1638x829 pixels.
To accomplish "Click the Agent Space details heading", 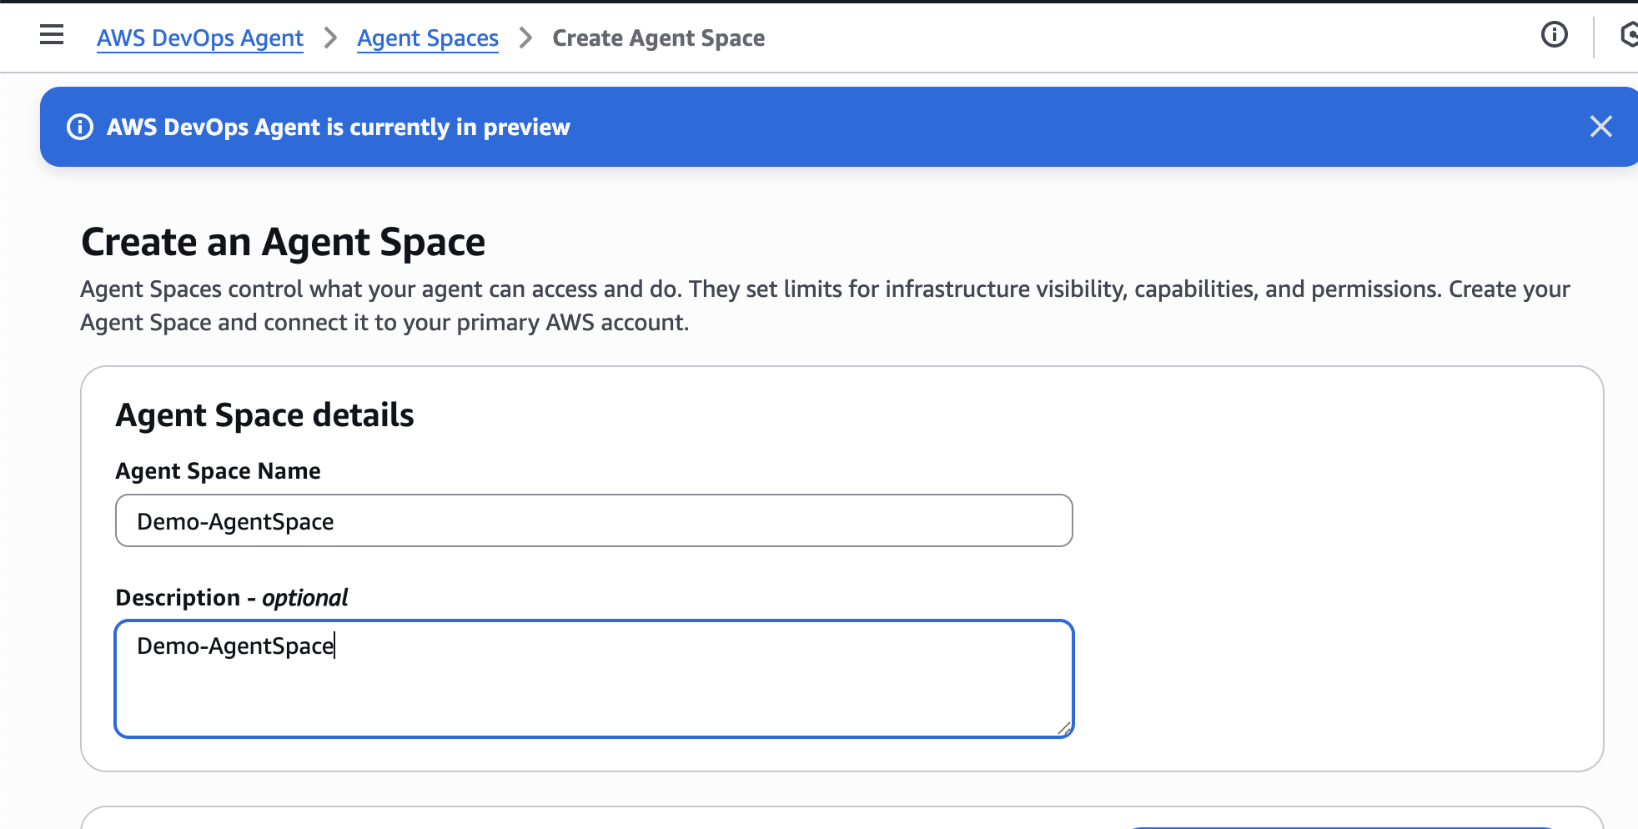I will pos(264,415).
